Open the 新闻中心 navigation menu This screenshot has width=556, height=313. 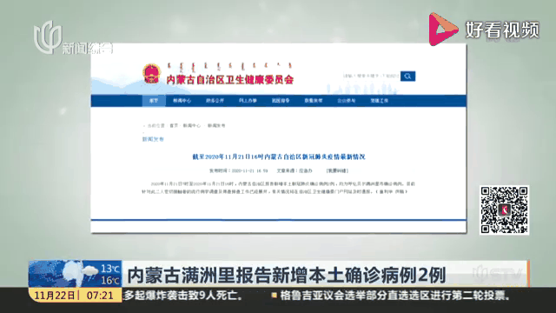[182, 101]
